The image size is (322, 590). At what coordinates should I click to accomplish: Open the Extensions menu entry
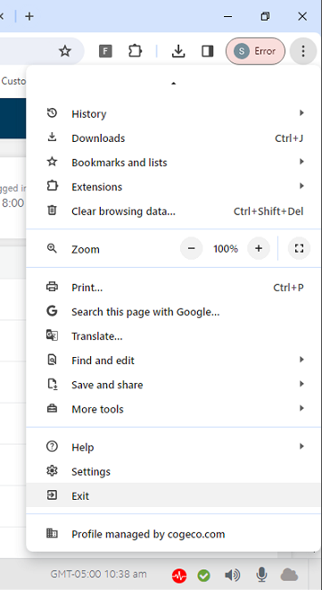click(x=173, y=187)
